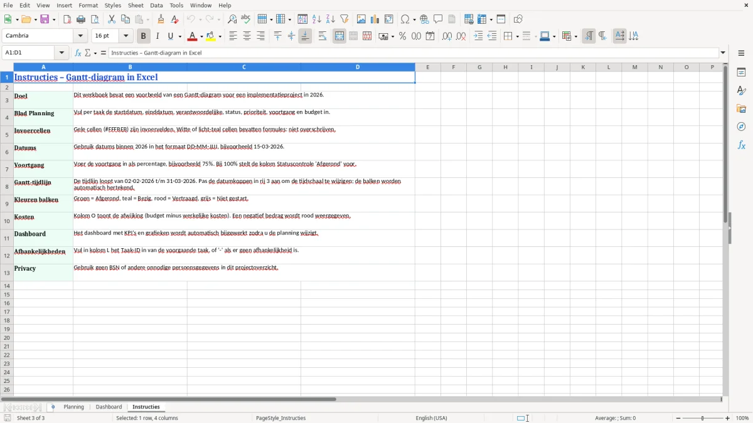This screenshot has height=423, width=753.
Task: Insert a hyperlink
Action: point(424,19)
